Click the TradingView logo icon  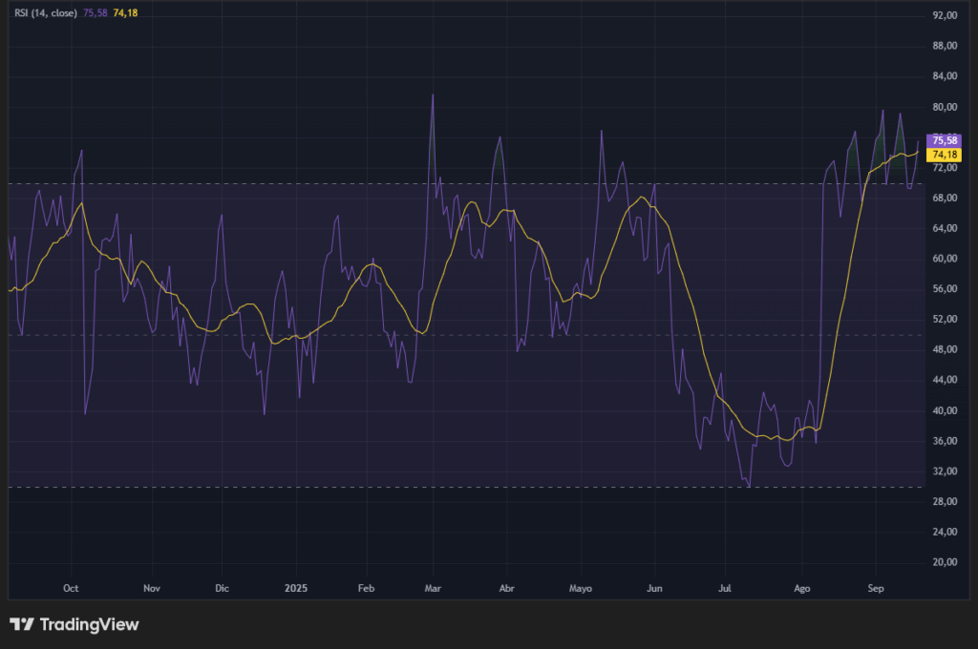(x=21, y=624)
